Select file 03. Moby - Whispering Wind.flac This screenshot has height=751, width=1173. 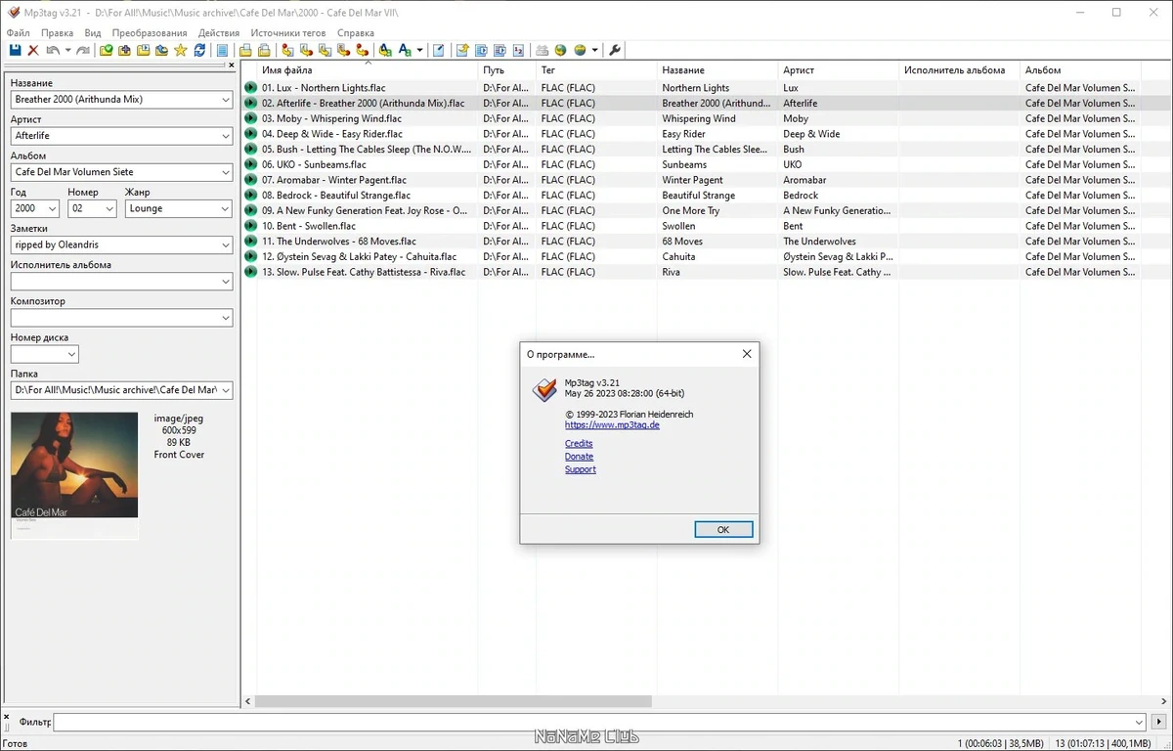click(332, 118)
